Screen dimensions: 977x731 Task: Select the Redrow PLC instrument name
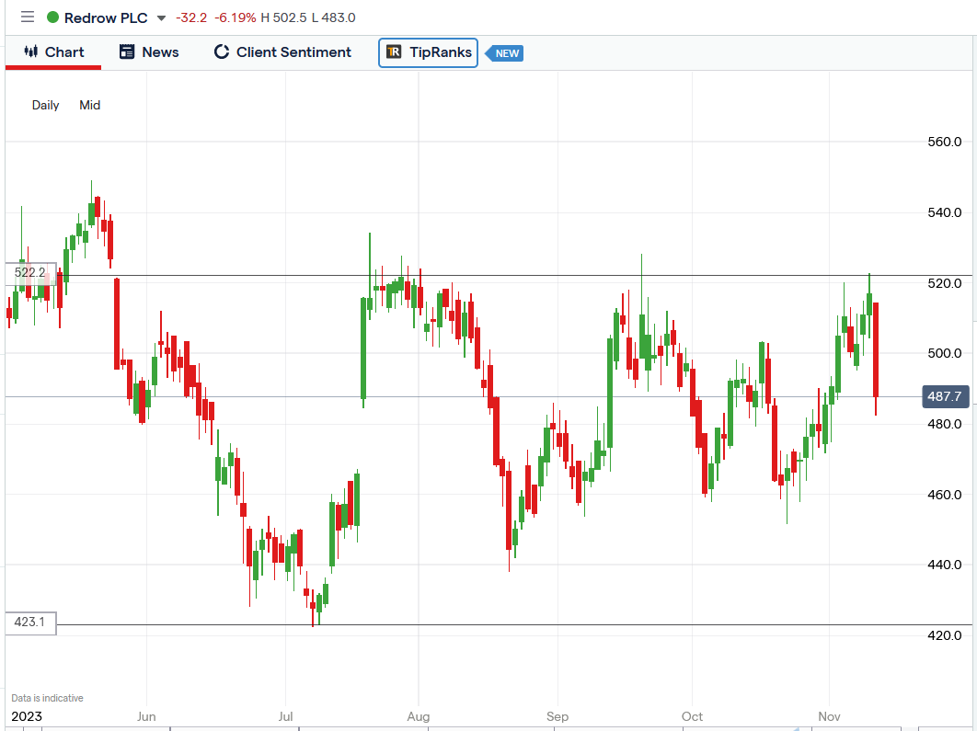[x=106, y=18]
